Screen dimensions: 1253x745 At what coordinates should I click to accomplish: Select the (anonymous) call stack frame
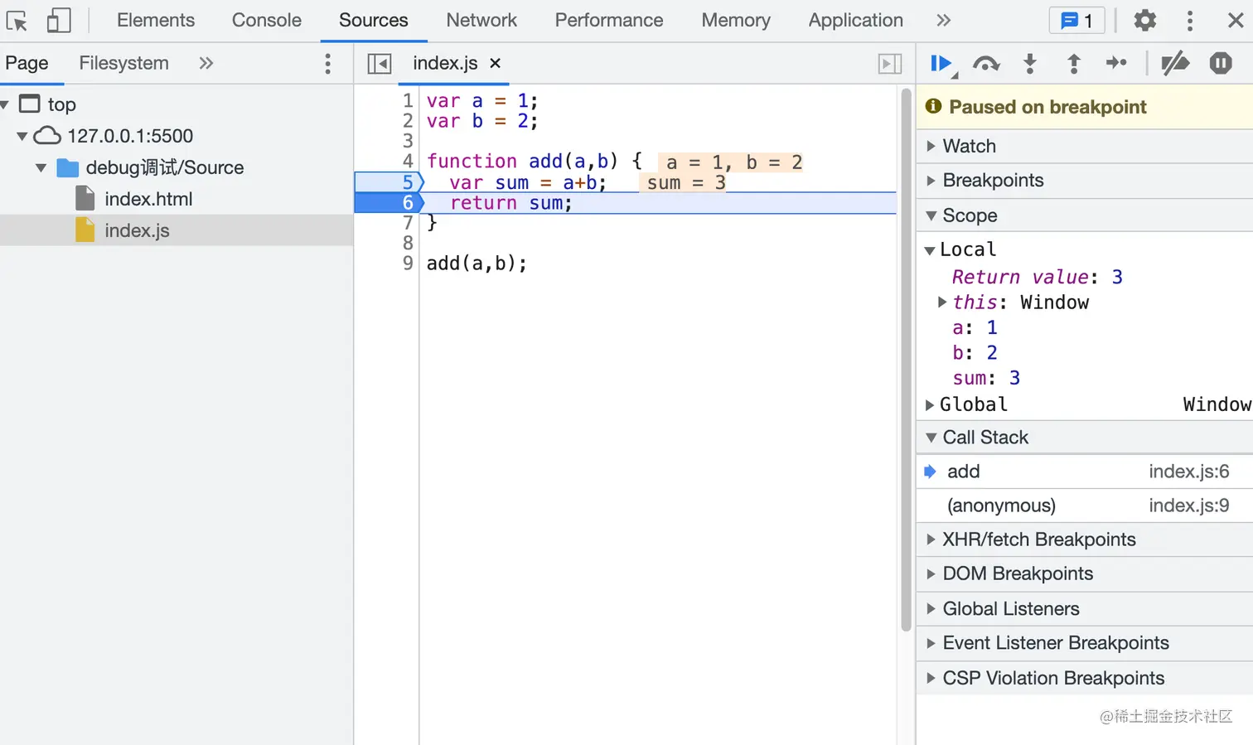pos(1084,506)
